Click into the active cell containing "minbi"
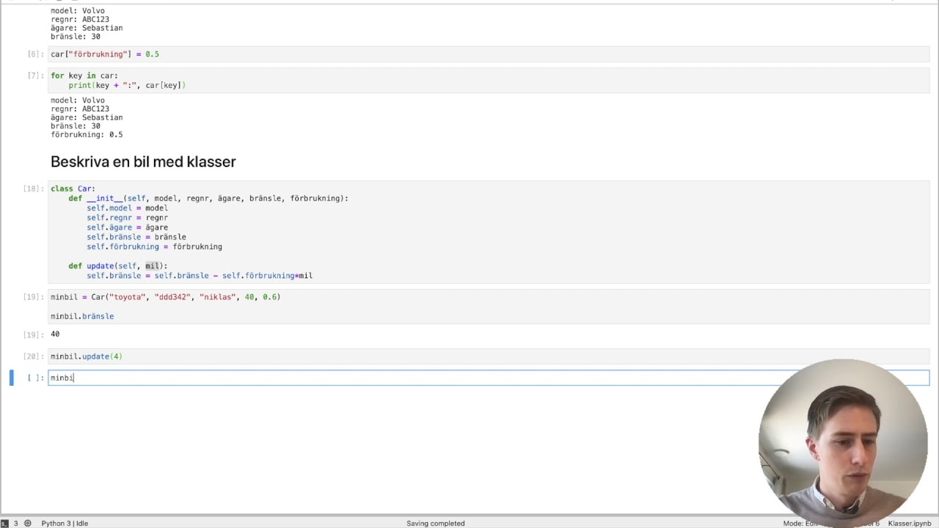The image size is (939, 528). pyautogui.click(x=489, y=378)
